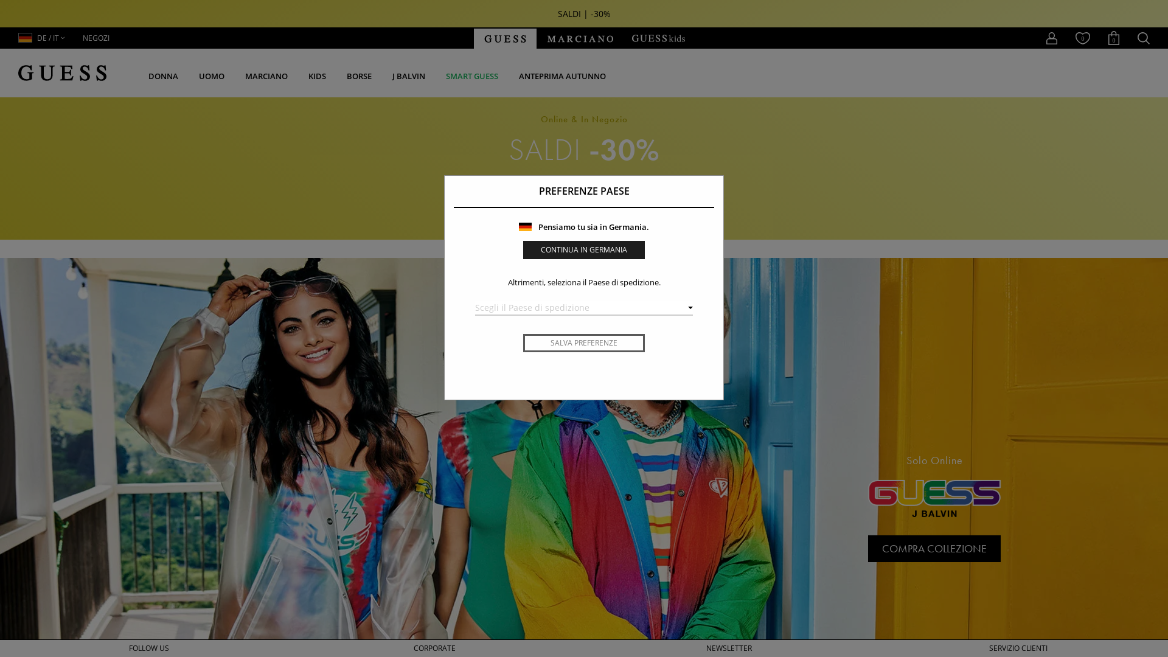The image size is (1168, 657).
Task: Open the MARCIANO navigation menu
Action: click(266, 76)
